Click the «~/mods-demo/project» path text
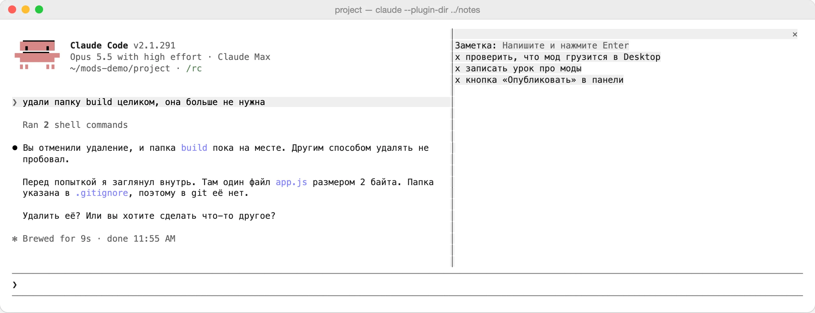 (120, 68)
